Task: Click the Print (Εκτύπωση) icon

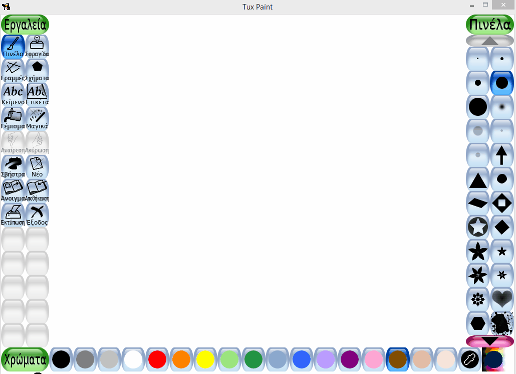Action: [x=13, y=215]
